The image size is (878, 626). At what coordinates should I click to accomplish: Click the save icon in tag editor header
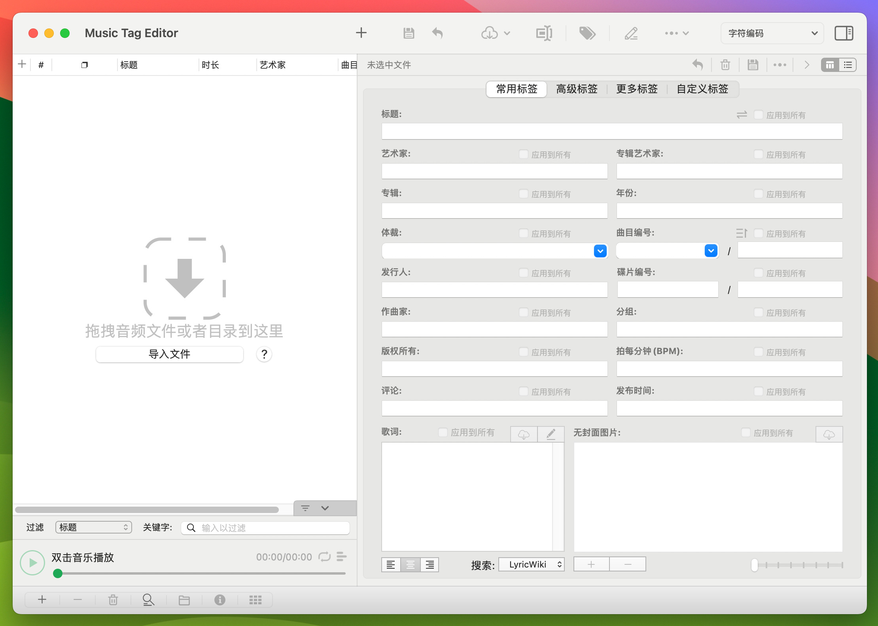point(753,65)
